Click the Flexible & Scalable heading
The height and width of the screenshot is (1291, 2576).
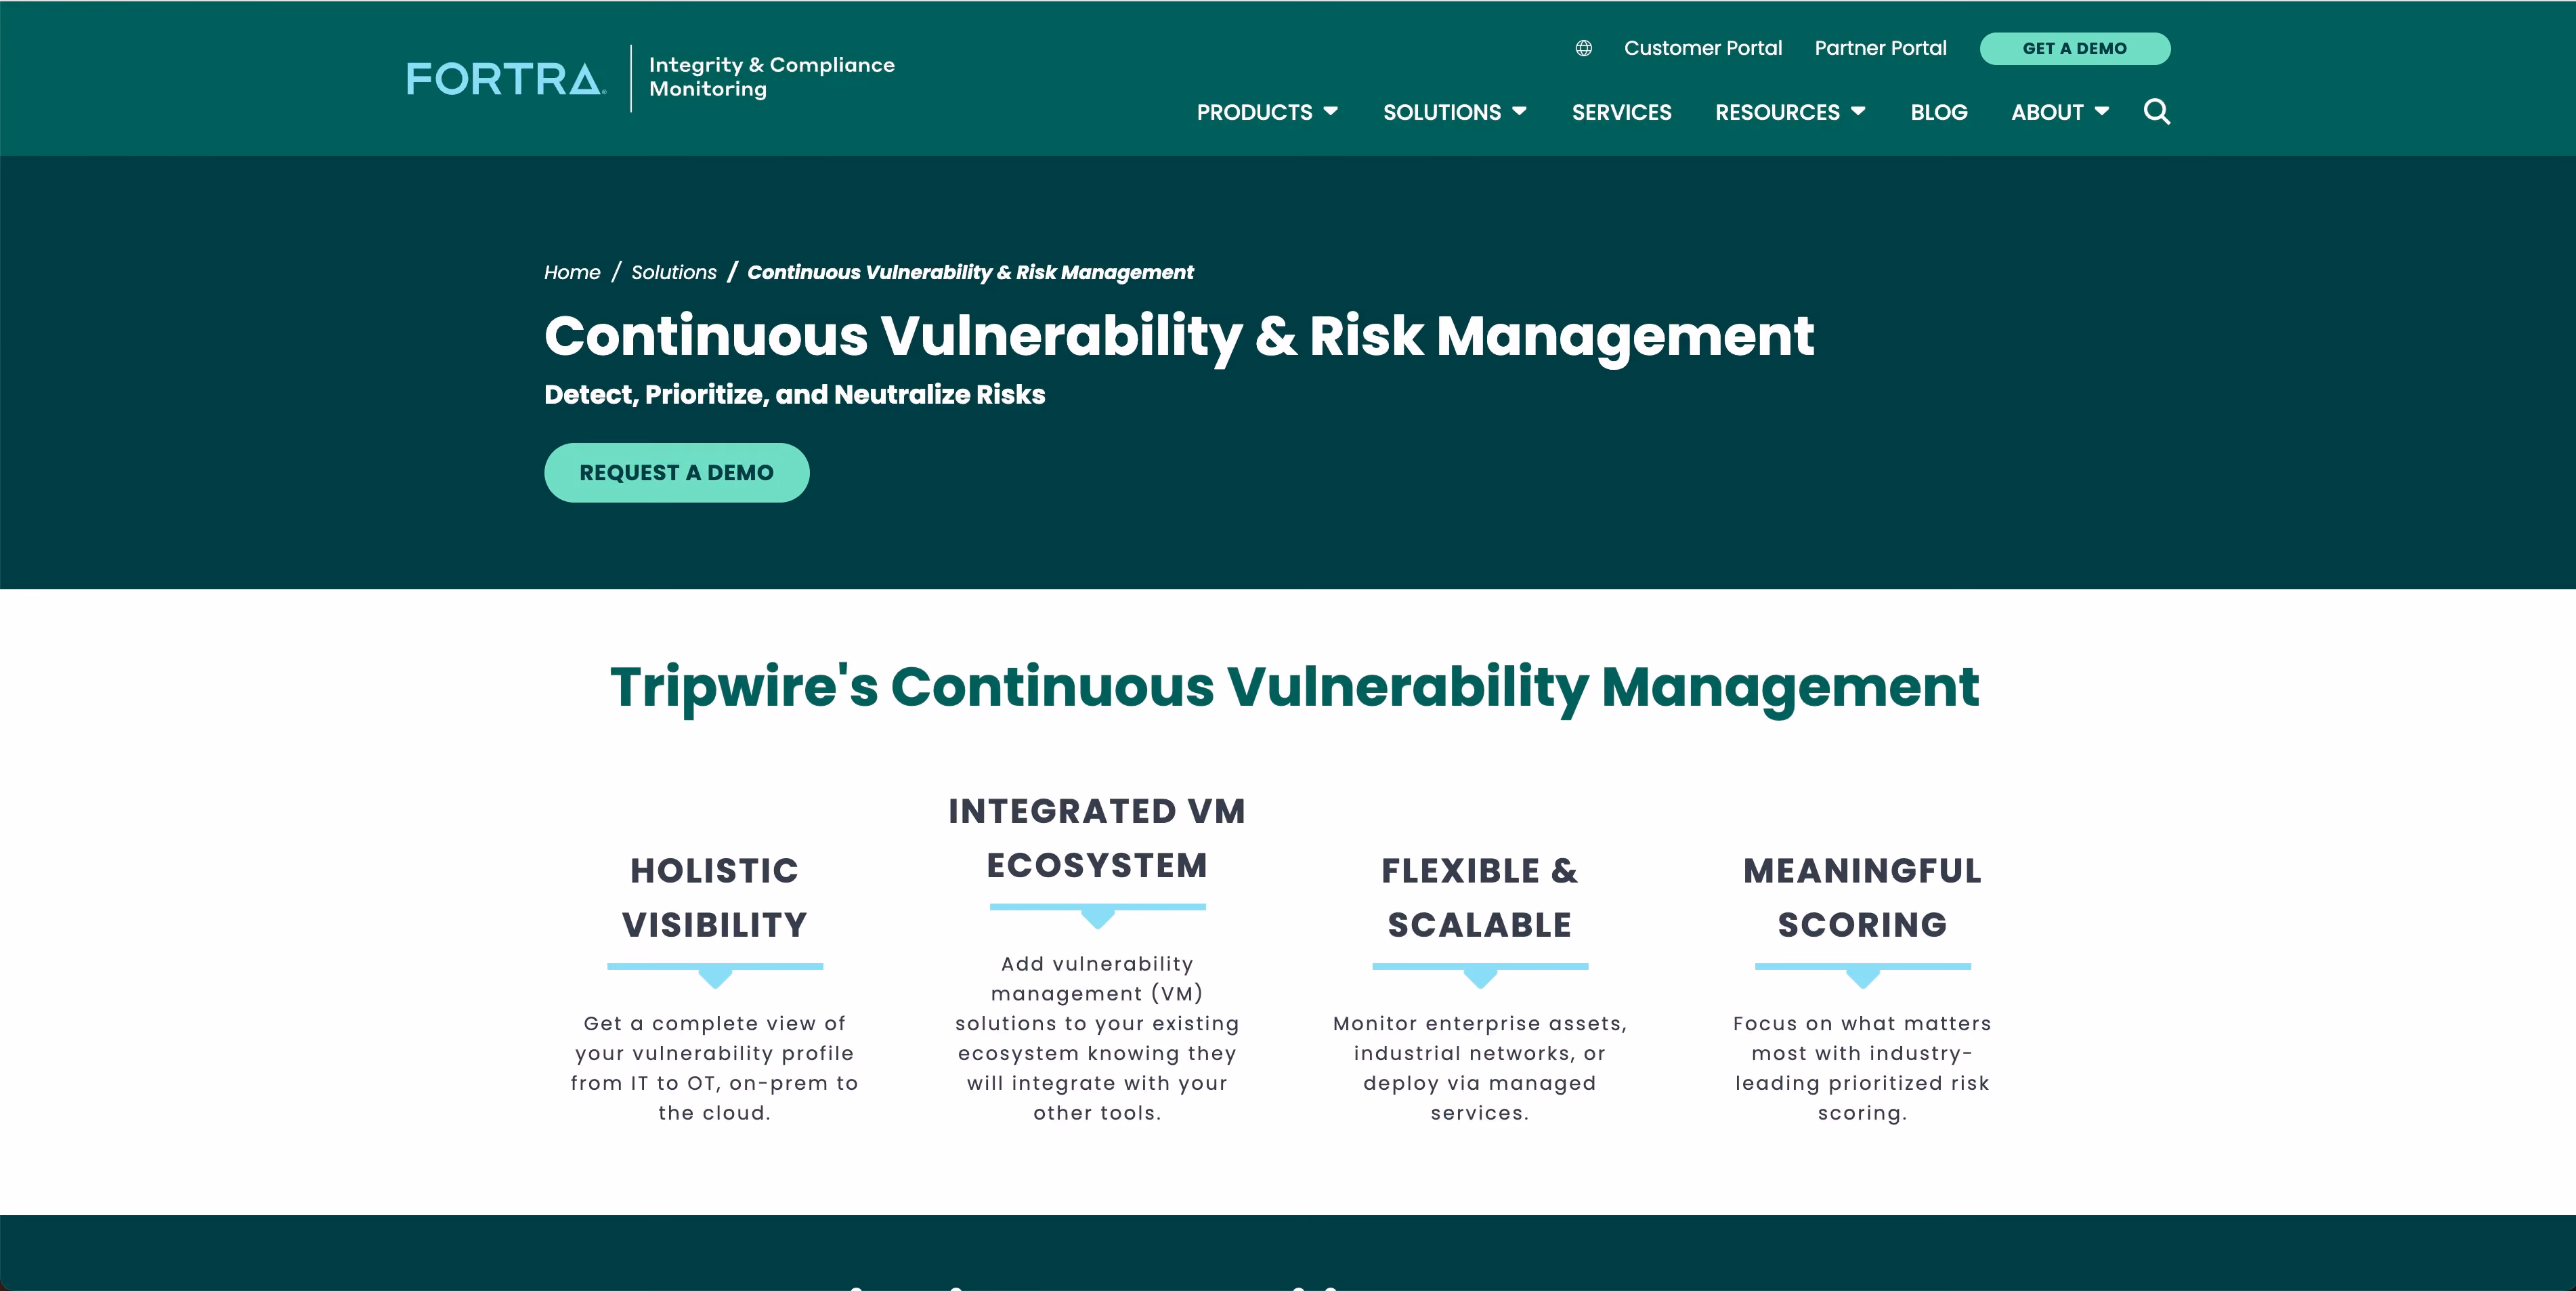tap(1479, 897)
